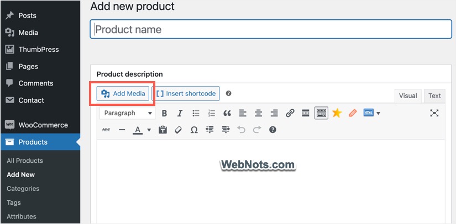
Task: Expand the HTML button dropdown arrow
Action: coord(379,114)
